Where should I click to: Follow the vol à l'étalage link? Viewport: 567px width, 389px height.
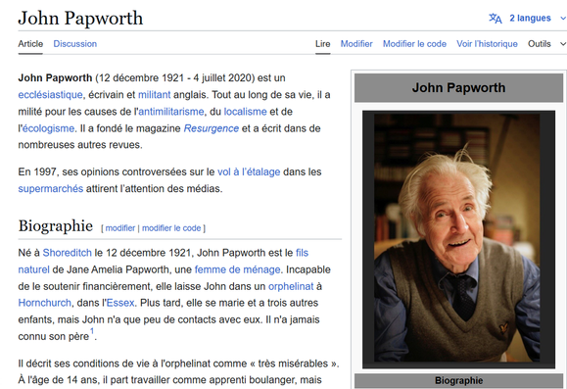pyautogui.click(x=249, y=171)
